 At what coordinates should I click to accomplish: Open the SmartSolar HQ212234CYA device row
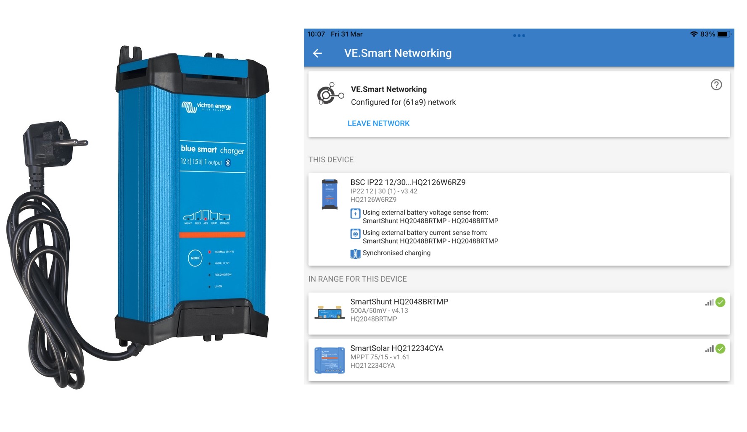[x=519, y=360]
